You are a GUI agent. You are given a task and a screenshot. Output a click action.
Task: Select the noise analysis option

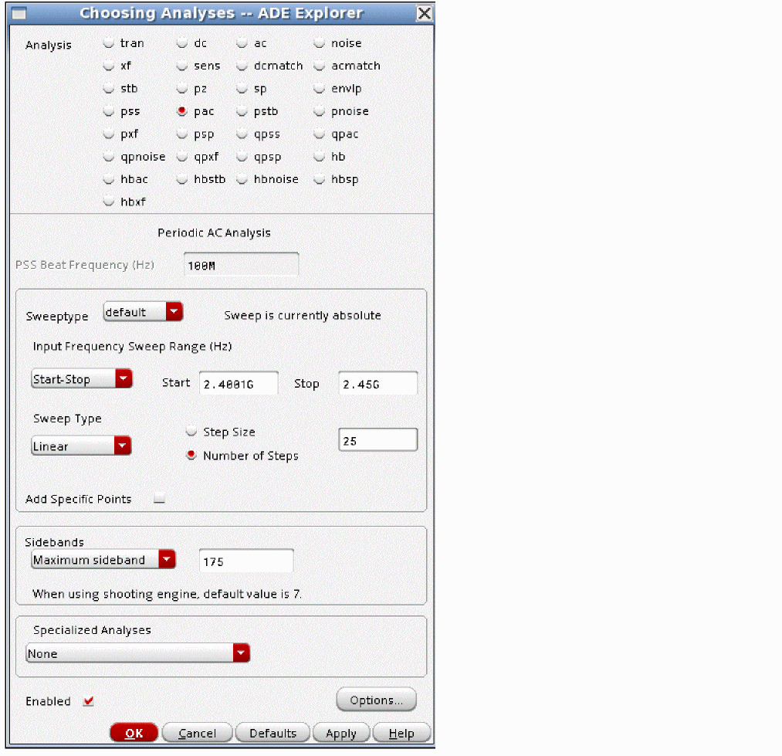pyautogui.click(x=319, y=43)
